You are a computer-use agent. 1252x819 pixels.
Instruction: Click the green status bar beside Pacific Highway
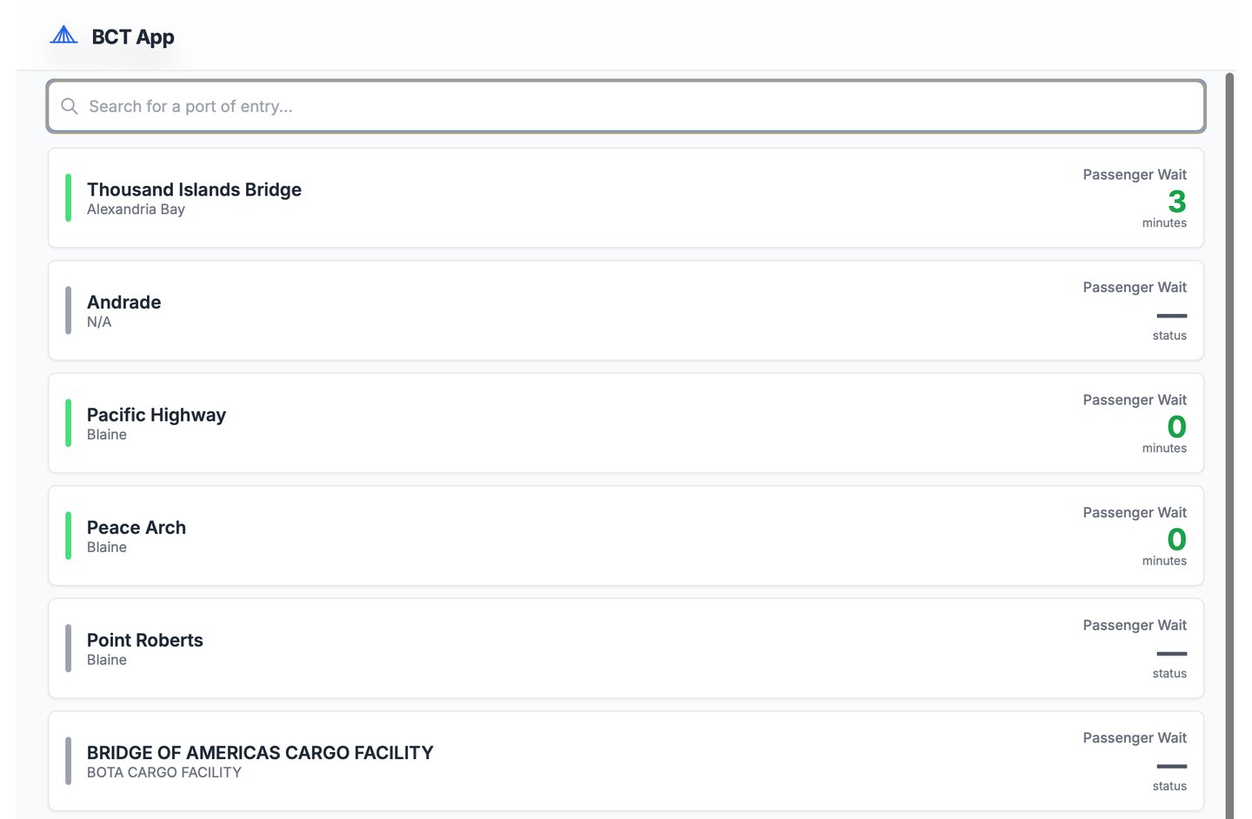point(69,423)
